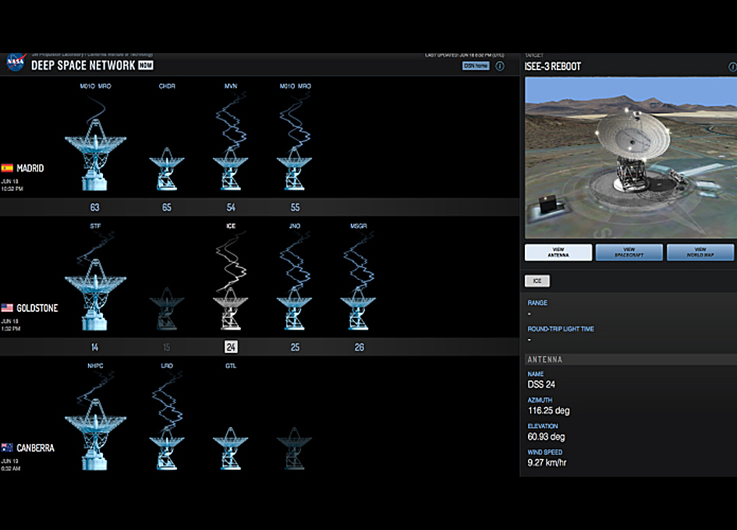
Task: Click the GTL spacecraft label
Action: [231, 366]
